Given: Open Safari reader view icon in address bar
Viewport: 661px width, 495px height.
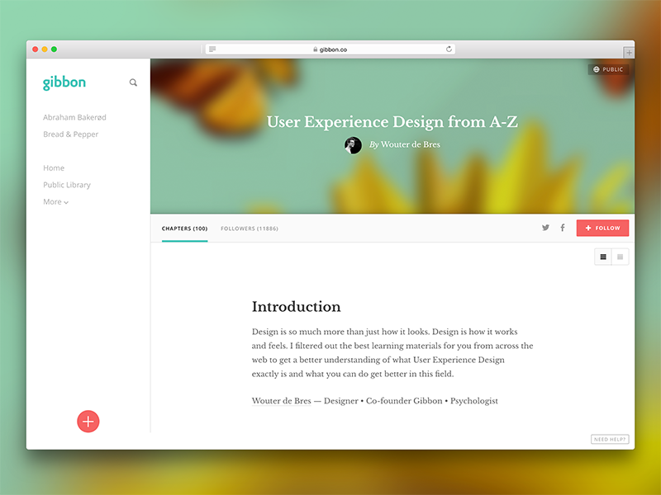Looking at the screenshot, I should 212,49.
